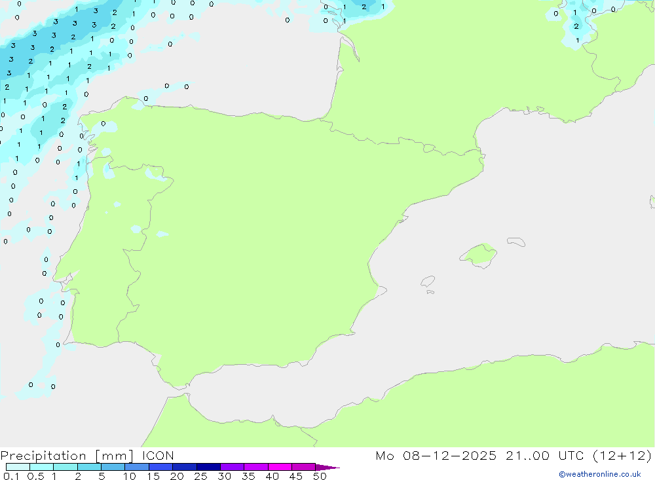Click the '50' legend scale label

pos(320,476)
